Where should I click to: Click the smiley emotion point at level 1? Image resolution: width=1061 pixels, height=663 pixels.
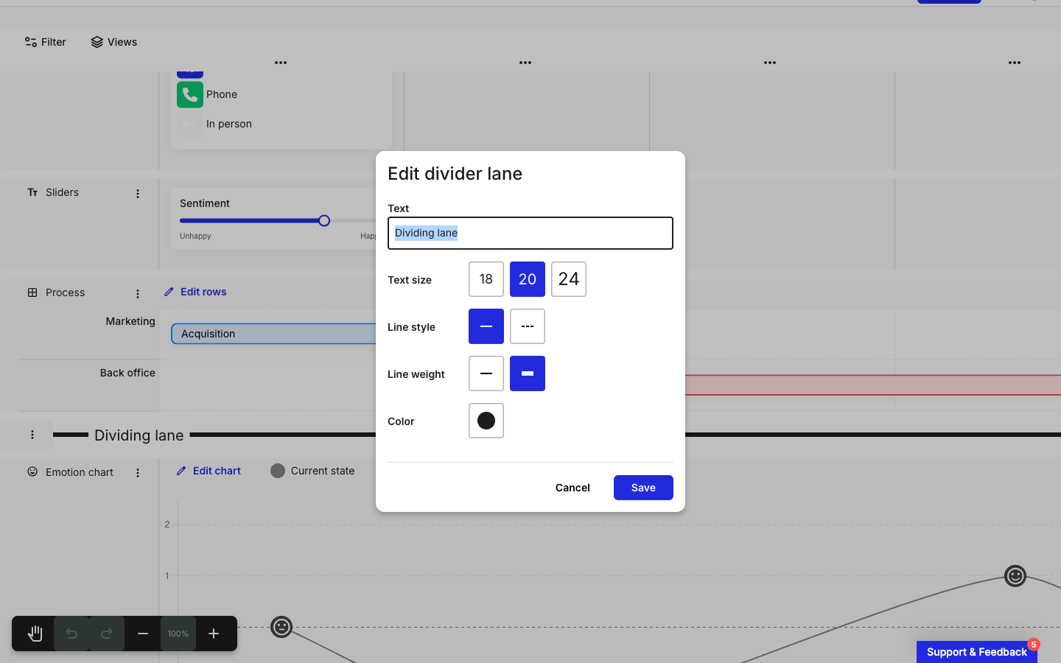coord(1015,576)
